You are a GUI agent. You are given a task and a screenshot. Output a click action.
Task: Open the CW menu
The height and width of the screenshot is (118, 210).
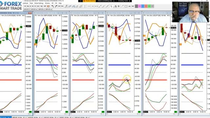pos(56,3)
